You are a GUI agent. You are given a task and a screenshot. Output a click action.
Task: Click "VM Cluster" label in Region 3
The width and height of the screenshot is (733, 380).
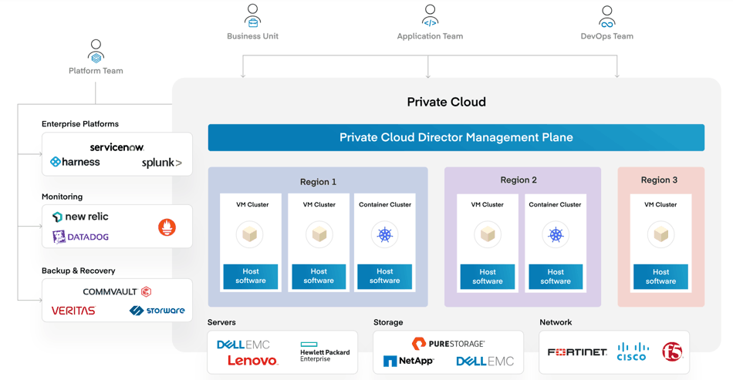[660, 204]
